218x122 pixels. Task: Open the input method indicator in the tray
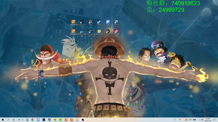[x=202, y=120]
